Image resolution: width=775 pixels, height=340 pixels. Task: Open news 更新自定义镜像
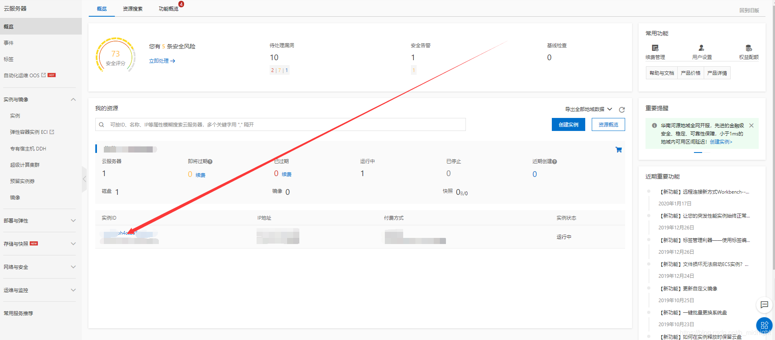(688, 289)
